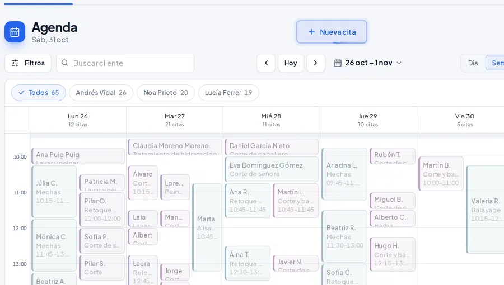Click calendar icon beside date range
Viewport: 504px width, 285px height.
(338, 63)
